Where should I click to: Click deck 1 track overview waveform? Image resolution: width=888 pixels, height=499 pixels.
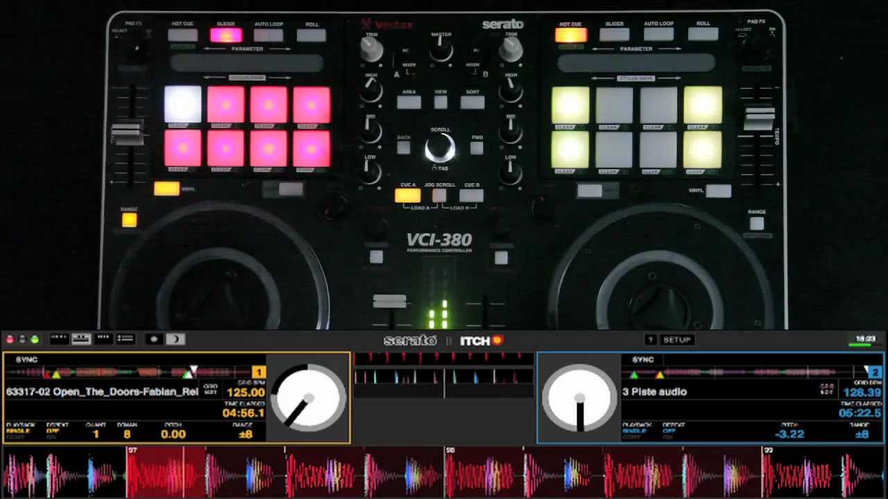(x=128, y=374)
